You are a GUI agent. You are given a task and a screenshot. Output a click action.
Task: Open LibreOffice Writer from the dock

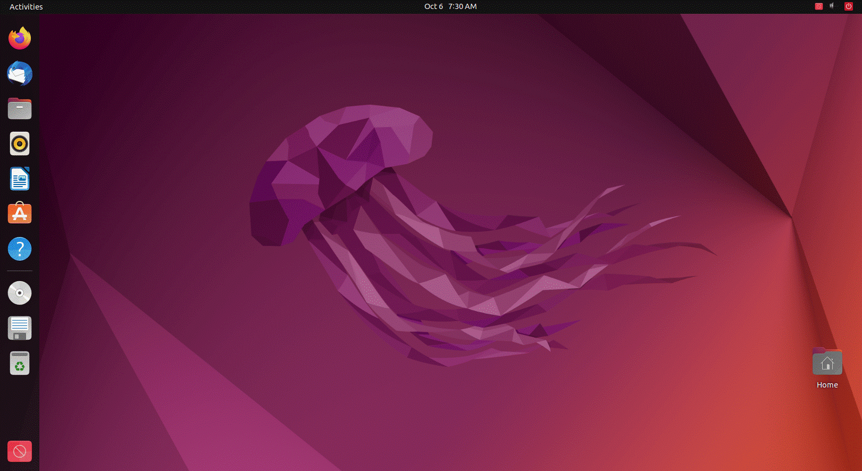[x=20, y=179]
